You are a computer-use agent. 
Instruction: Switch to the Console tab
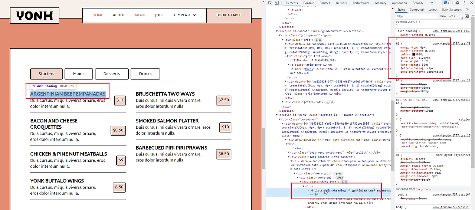pos(309,3)
